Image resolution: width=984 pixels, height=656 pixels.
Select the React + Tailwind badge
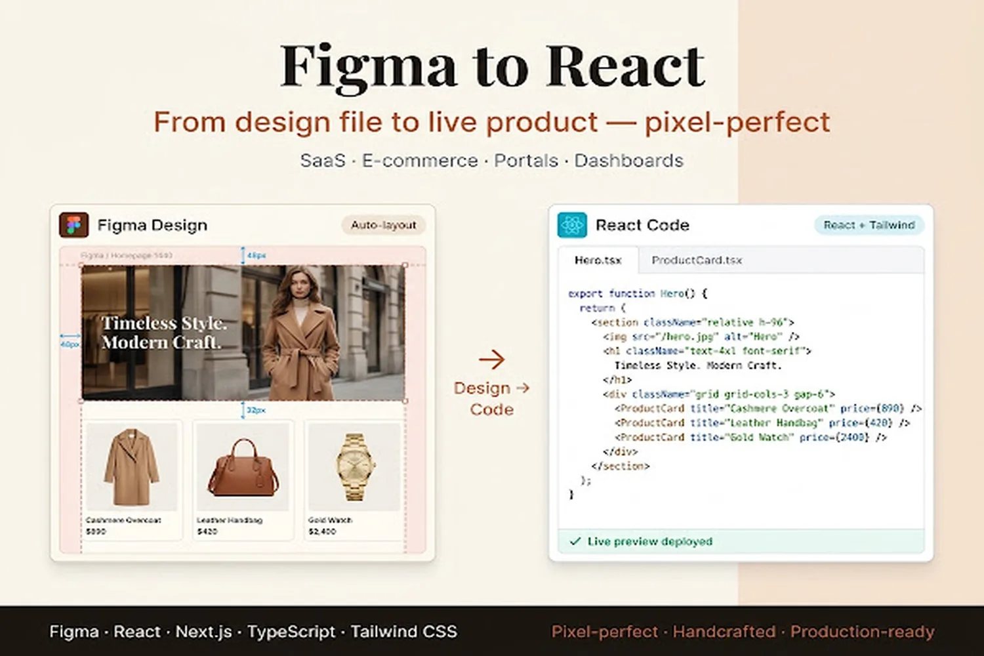pos(869,225)
